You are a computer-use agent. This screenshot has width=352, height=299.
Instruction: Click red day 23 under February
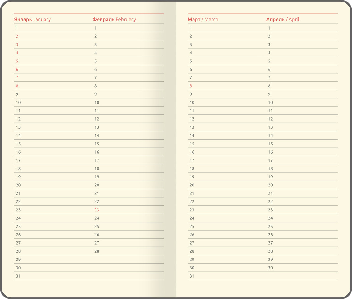[x=97, y=210]
